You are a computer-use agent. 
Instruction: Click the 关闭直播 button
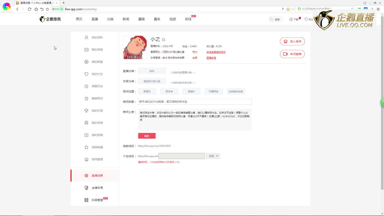click(x=292, y=54)
